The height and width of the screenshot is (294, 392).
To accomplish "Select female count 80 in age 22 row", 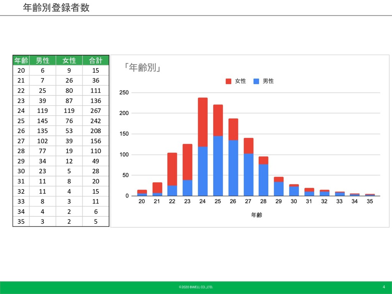I will (69, 90).
